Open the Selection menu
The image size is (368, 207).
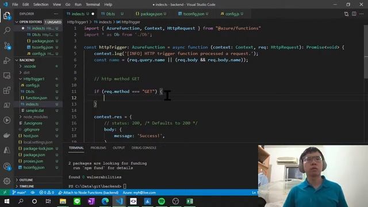click(x=41, y=5)
